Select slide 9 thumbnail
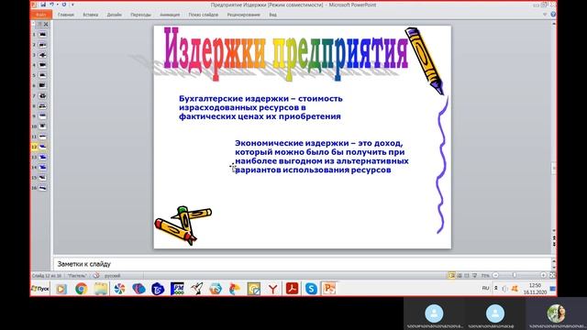 43,116
